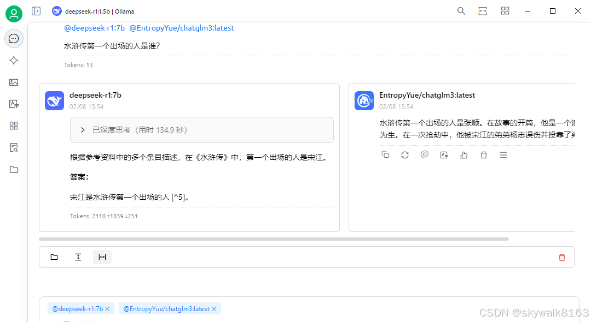The image size is (591, 322).
Task: Open the image painting sidebar icon
Action: 14,82
